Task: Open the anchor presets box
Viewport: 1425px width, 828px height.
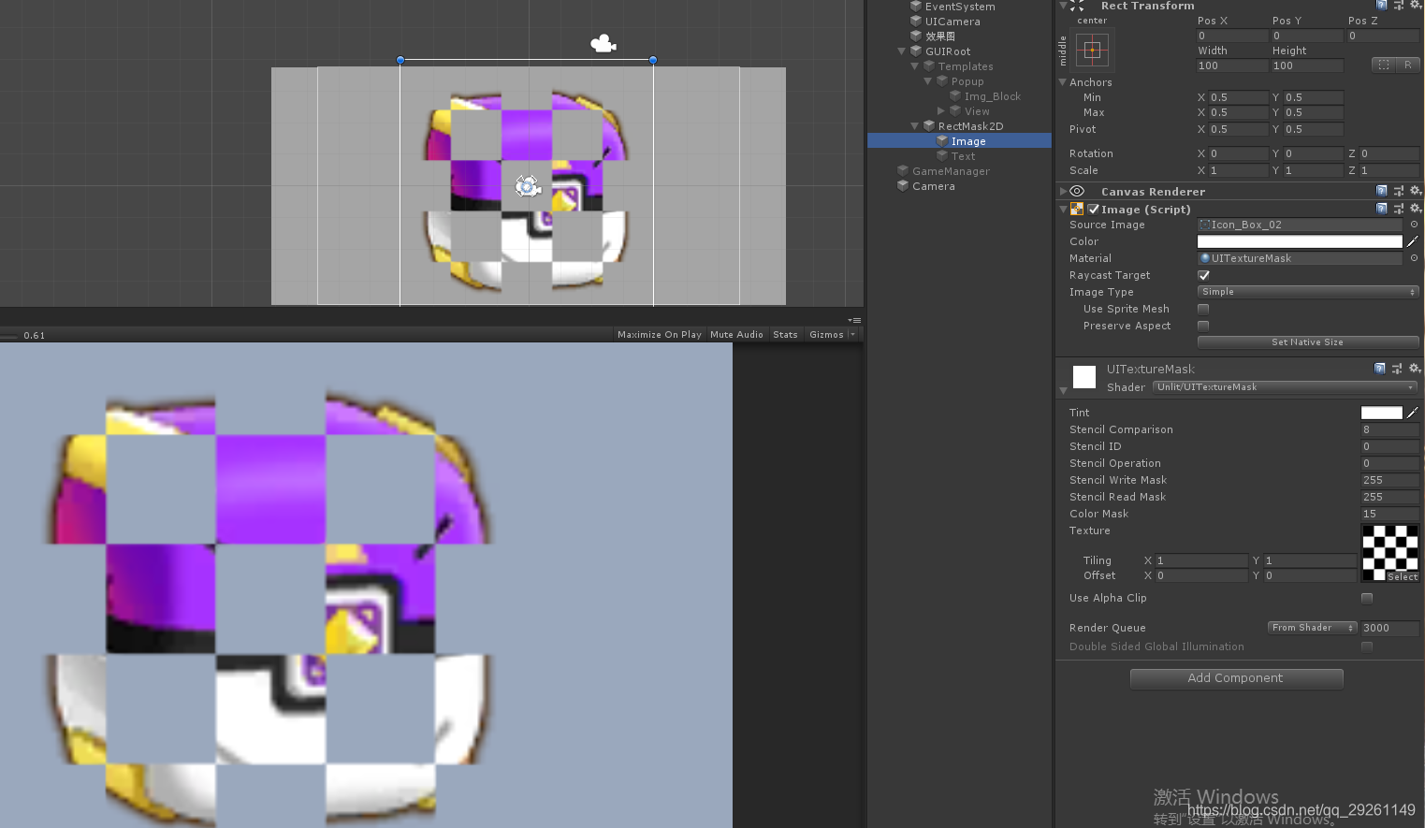Action: pyautogui.click(x=1092, y=50)
